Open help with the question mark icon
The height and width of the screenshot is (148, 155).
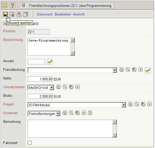12,5
